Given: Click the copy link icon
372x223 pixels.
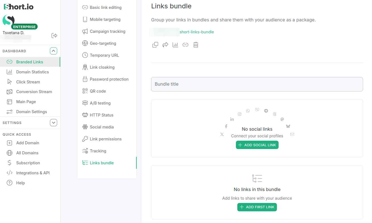Looking at the screenshot, I should pyautogui.click(x=155, y=45).
